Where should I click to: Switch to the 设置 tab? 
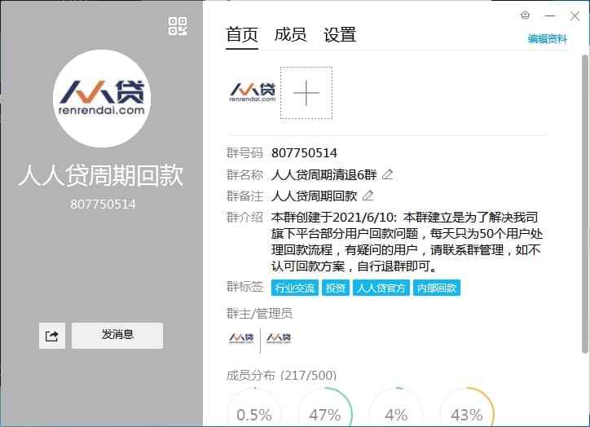click(340, 35)
